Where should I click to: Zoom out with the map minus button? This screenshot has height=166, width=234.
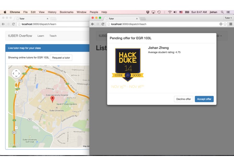pos(16,128)
